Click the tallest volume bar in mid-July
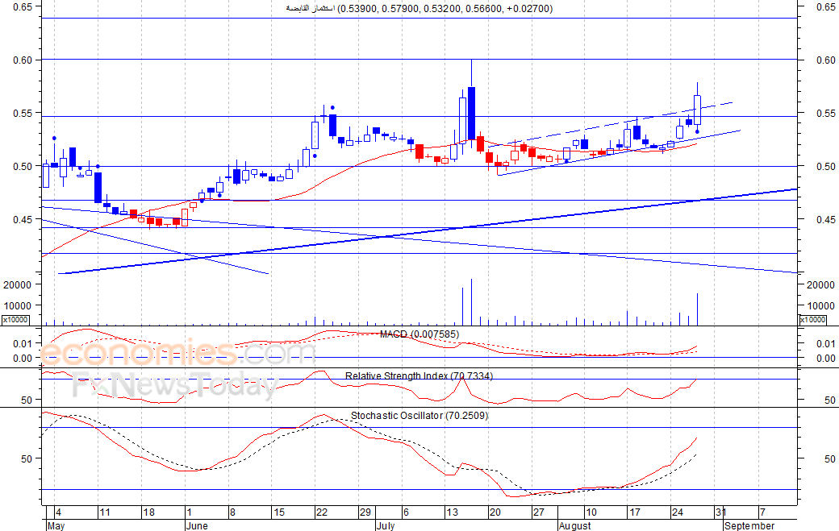The image size is (839, 531). click(471, 302)
